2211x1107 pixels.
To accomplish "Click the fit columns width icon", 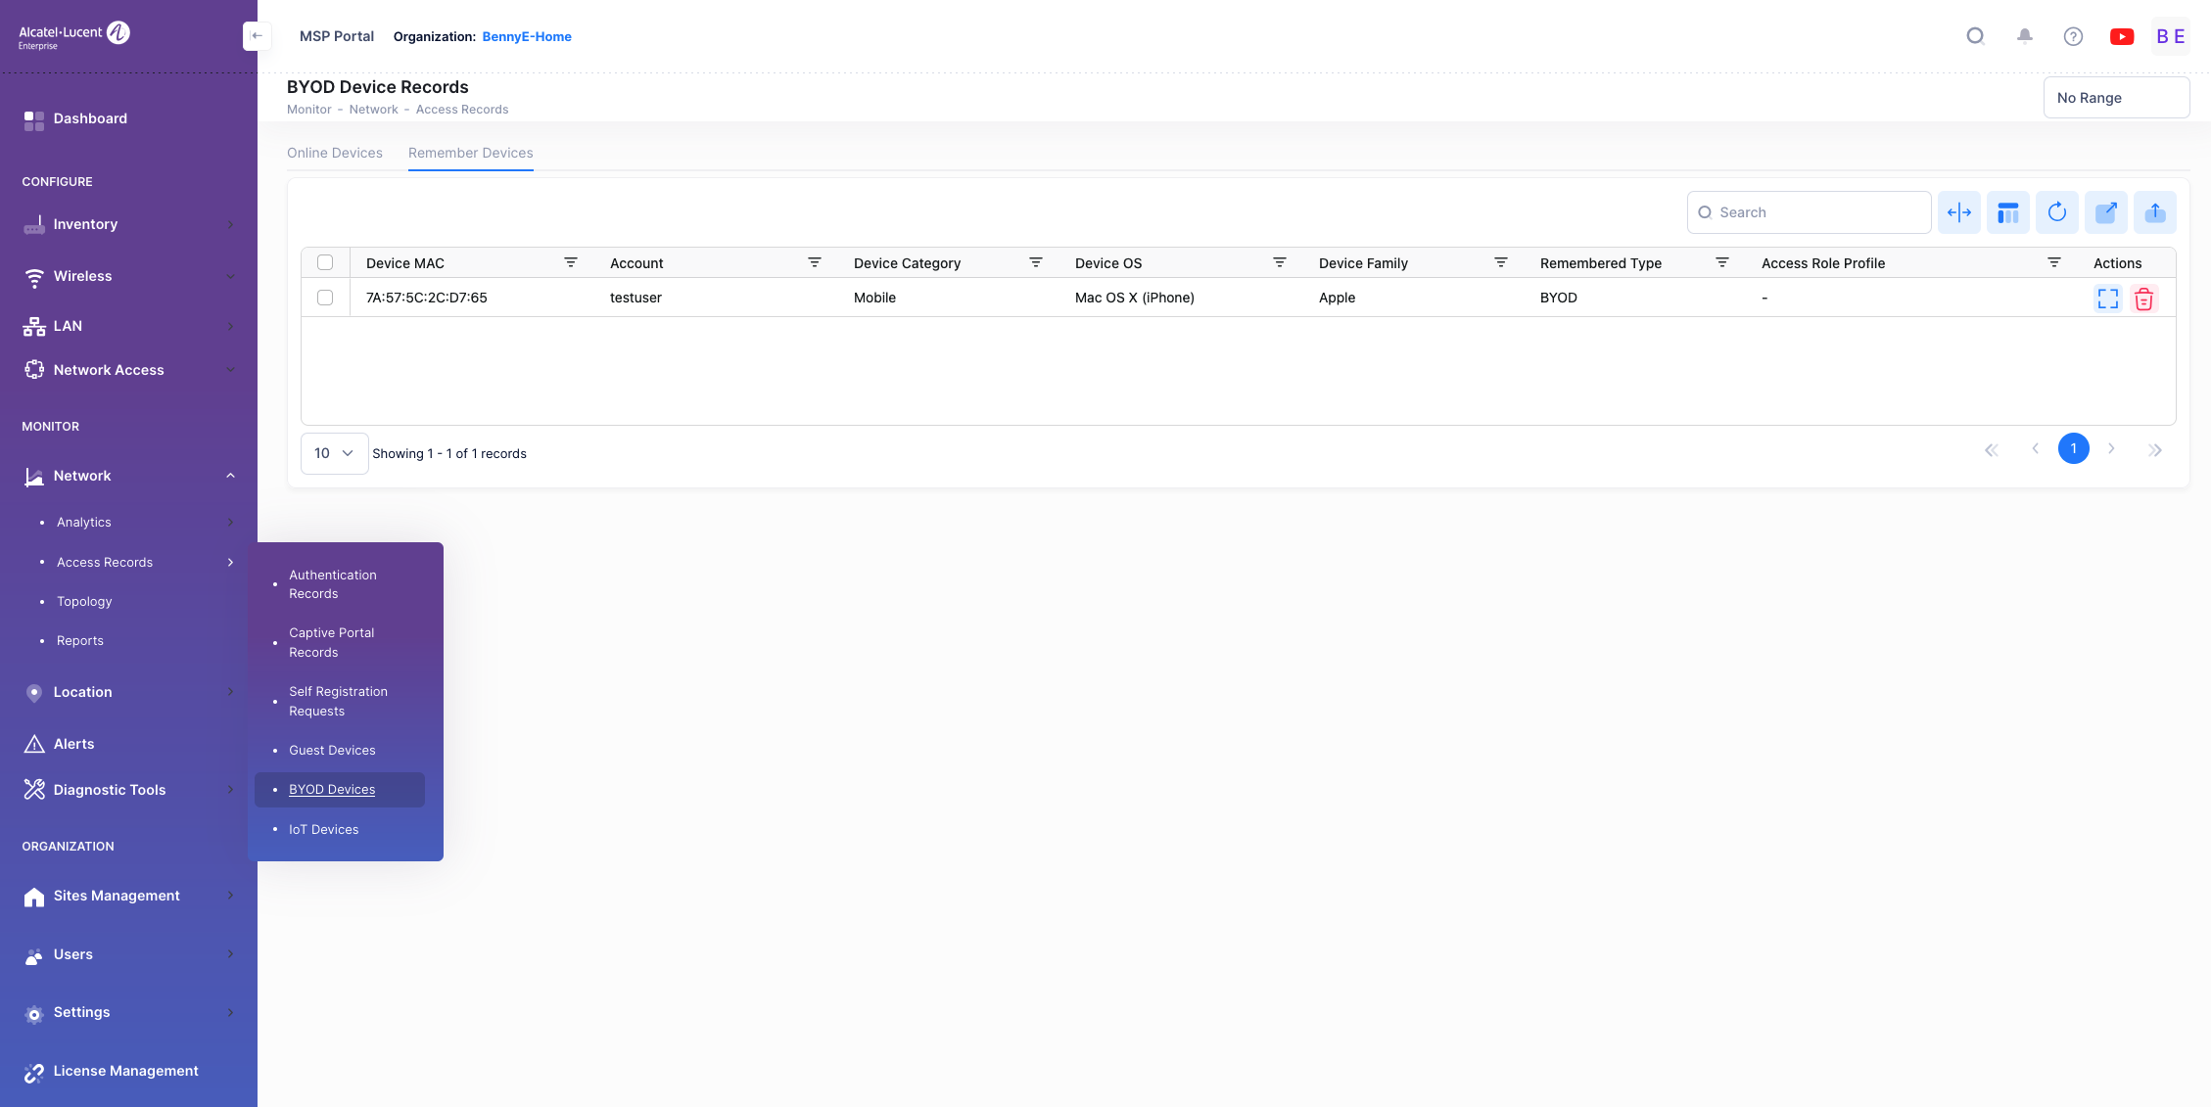I will (1958, 212).
